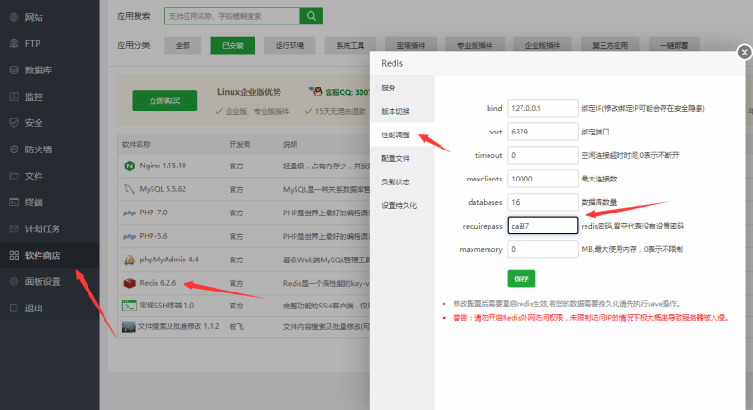Select the 已安装 category filter
The image size is (753, 410).
click(x=232, y=45)
